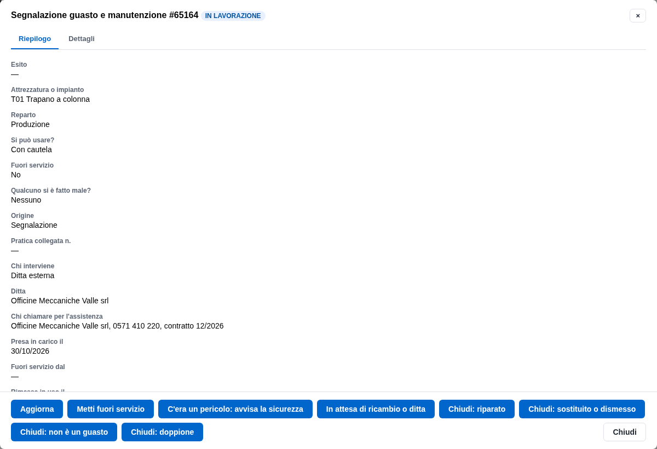Click the white Chiudi button
This screenshot has width=657, height=449.
pos(625,432)
